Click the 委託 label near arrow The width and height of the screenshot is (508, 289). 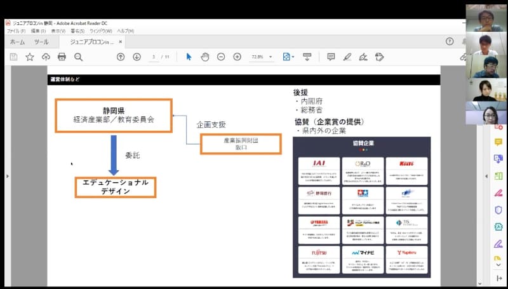pos(133,156)
